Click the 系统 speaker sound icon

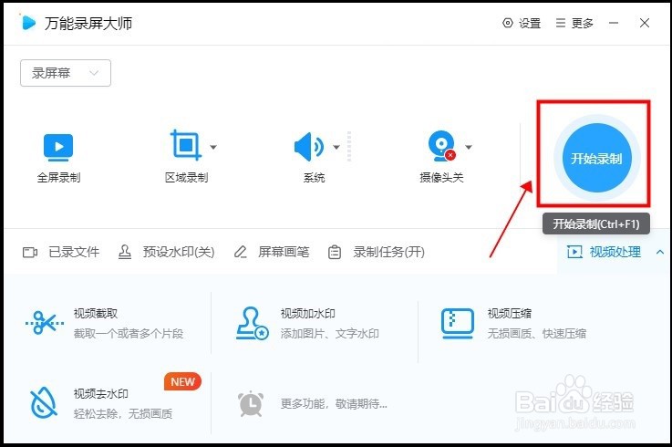(308, 147)
